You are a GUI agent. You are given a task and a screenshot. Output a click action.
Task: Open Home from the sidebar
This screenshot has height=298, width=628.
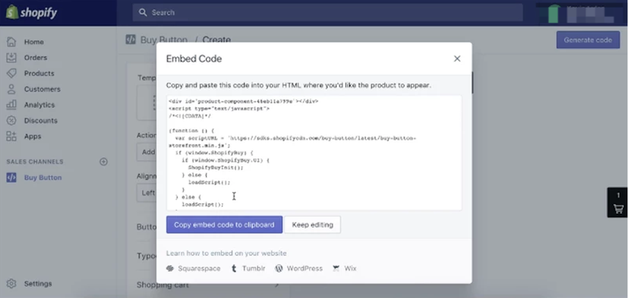(x=34, y=42)
